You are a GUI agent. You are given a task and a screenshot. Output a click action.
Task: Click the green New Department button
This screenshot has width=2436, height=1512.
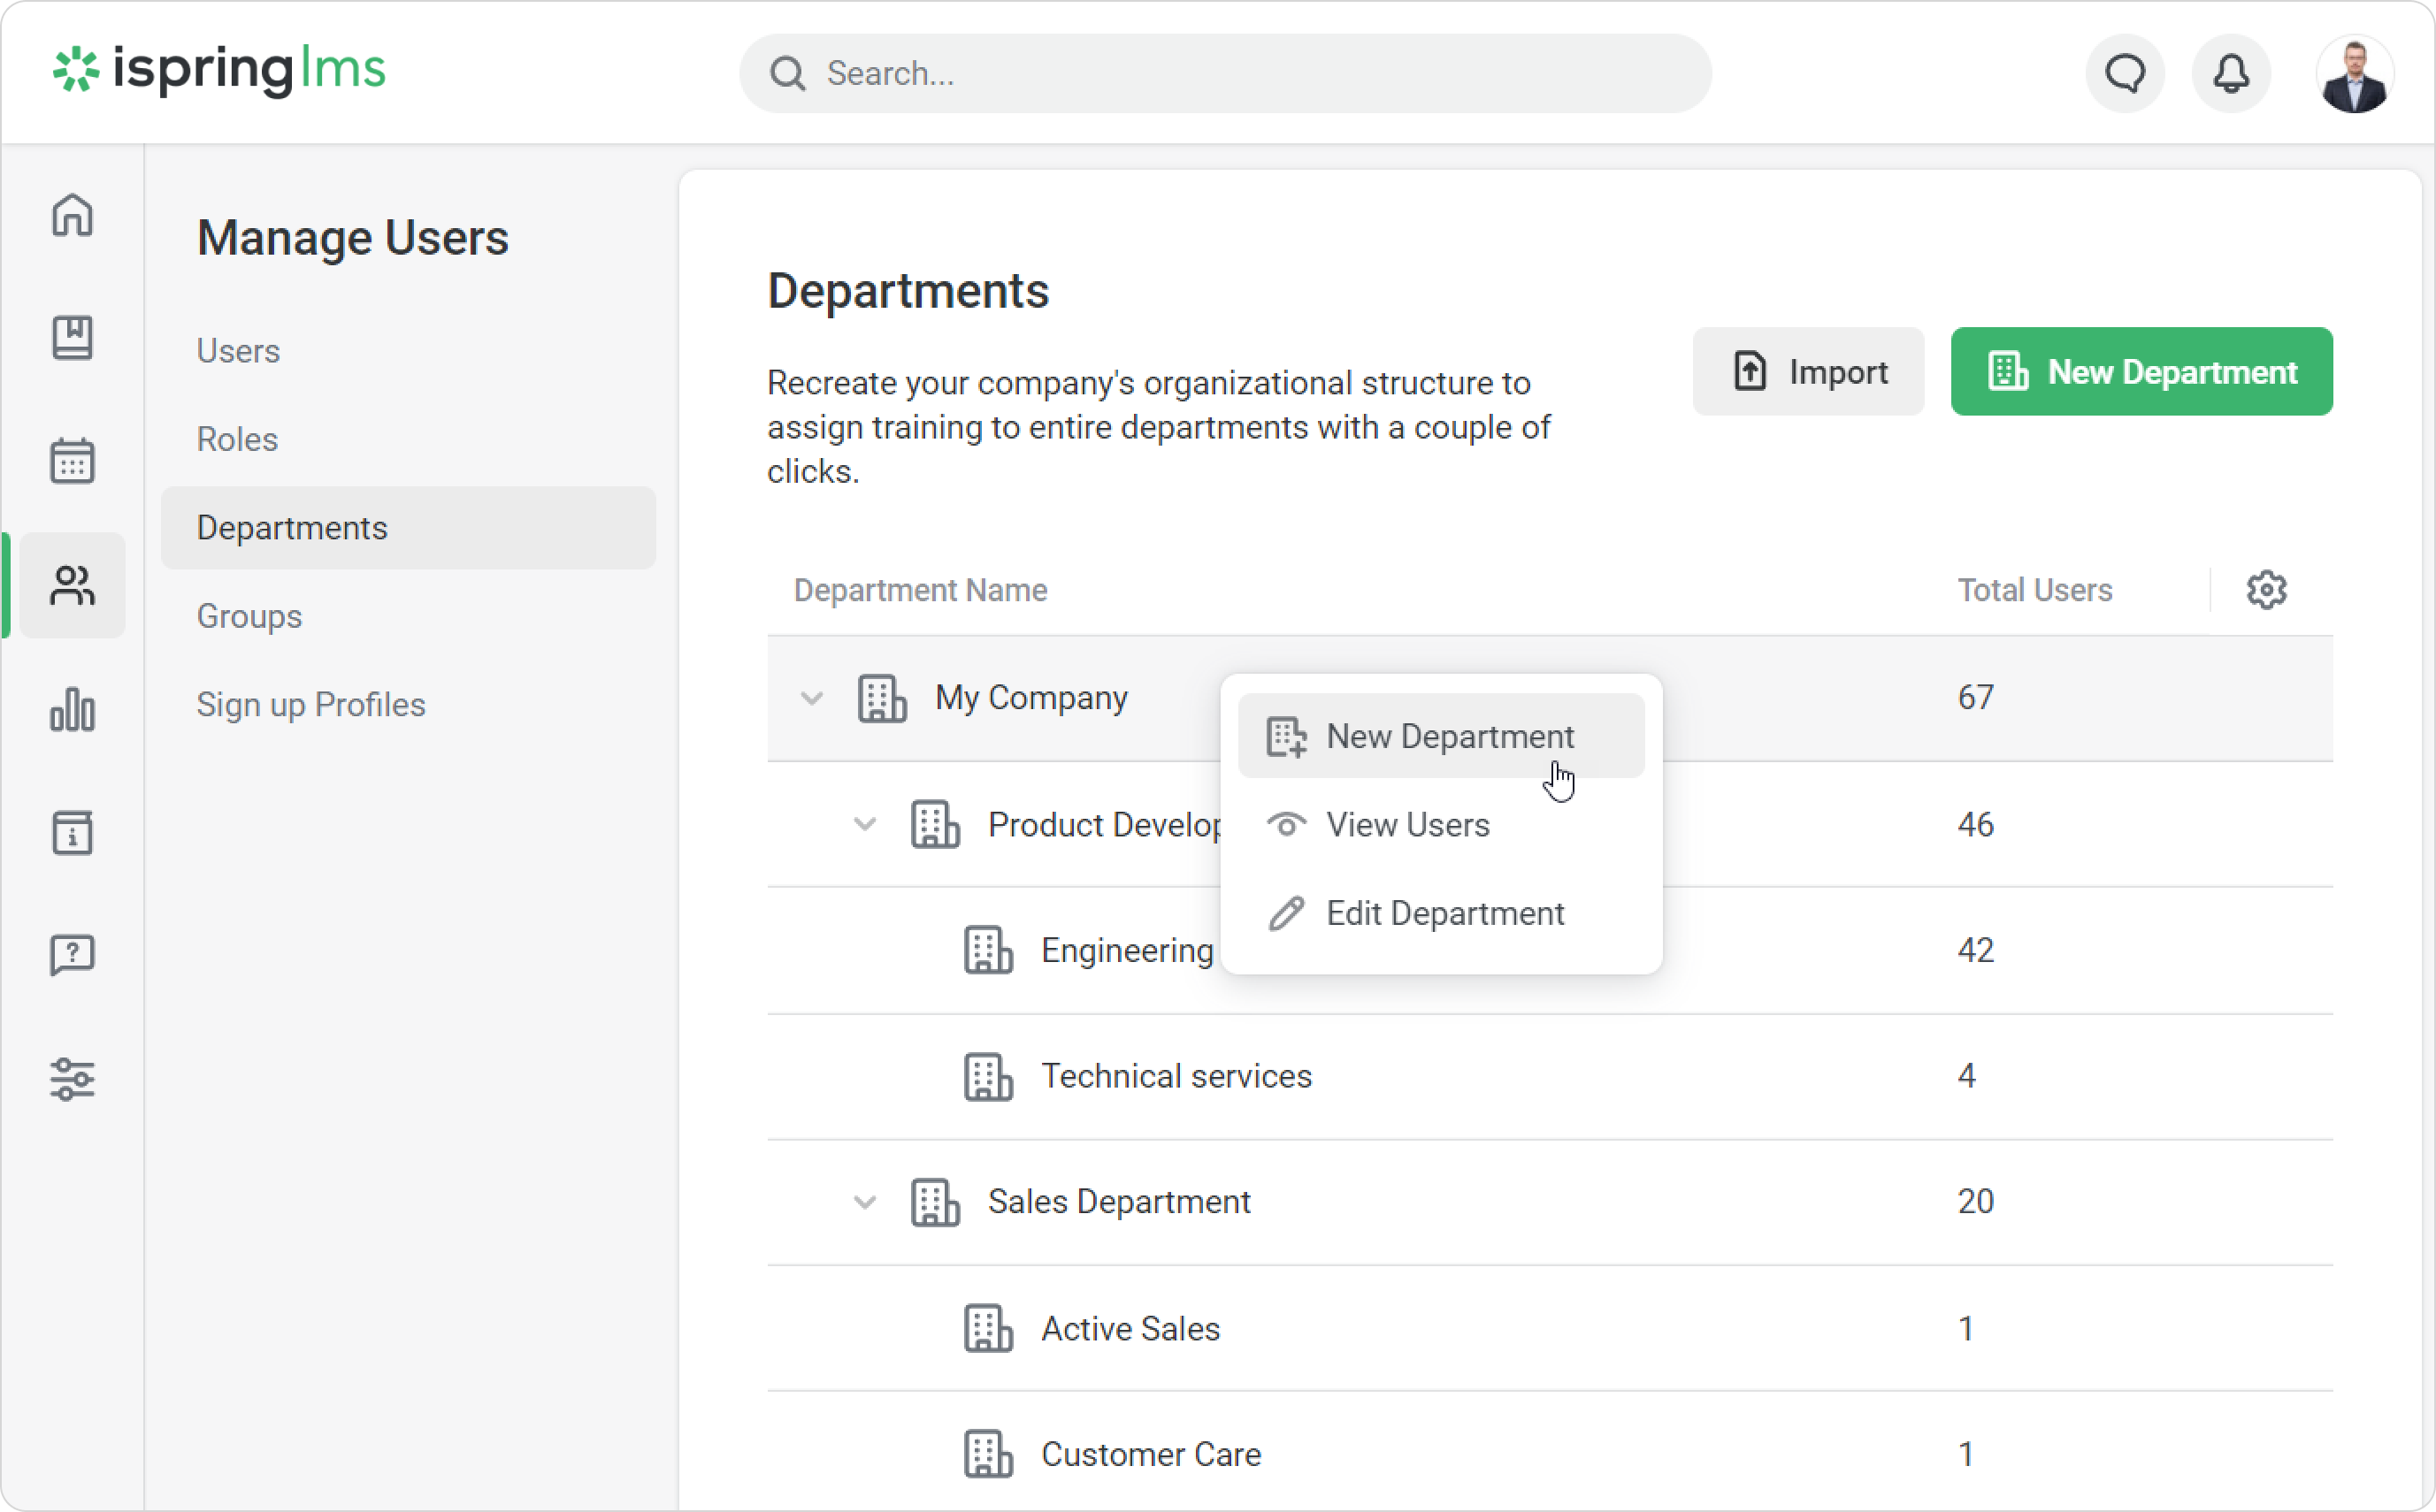pos(2141,372)
